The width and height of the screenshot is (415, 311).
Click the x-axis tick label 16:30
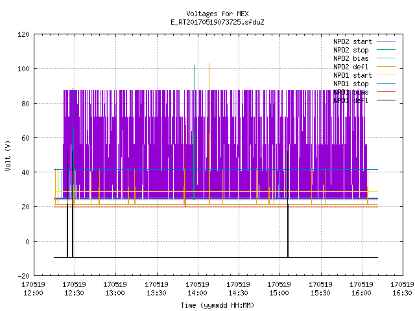pyautogui.click(x=402, y=293)
